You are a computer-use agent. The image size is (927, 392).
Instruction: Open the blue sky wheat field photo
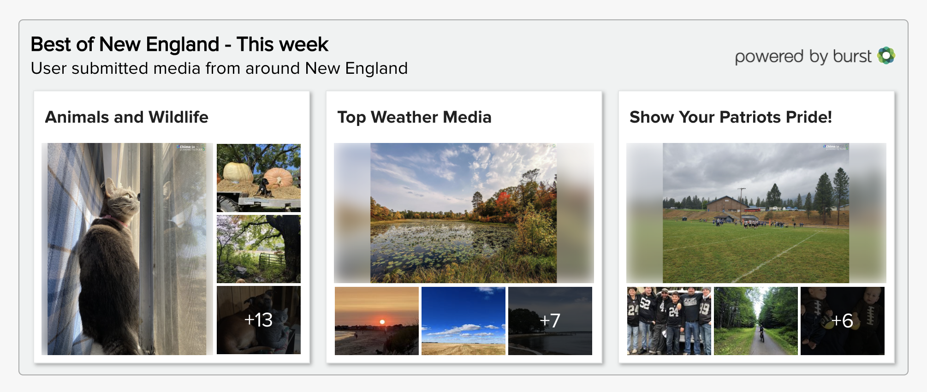[x=463, y=321]
